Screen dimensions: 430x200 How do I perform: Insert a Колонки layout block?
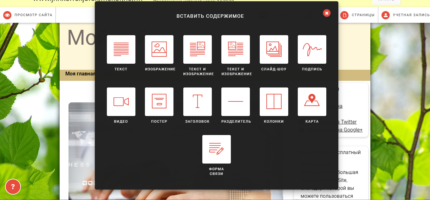coord(274,101)
